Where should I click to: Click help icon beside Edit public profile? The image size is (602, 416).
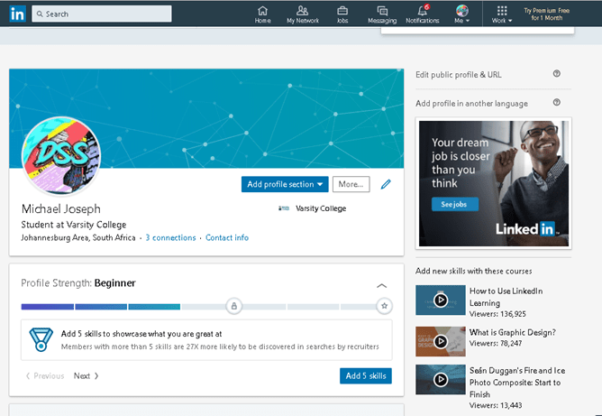(557, 73)
